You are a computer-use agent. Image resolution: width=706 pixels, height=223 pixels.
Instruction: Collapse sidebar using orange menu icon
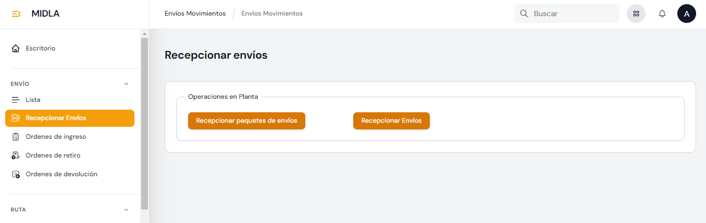17,14
